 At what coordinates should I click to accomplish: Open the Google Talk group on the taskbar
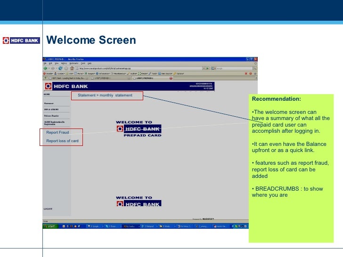pos(95,226)
